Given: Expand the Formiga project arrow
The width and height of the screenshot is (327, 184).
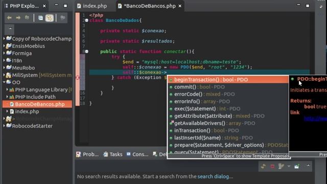Looking at the screenshot, I should pyautogui.click(x=4, y=53).
